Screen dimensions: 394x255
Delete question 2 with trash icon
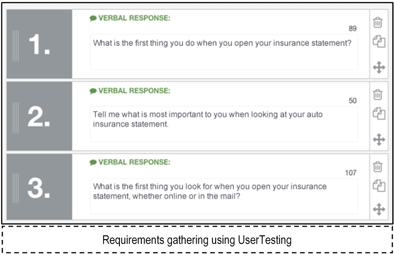(x=378, y=95)
